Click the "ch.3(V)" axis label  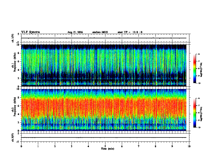point(13,138)
